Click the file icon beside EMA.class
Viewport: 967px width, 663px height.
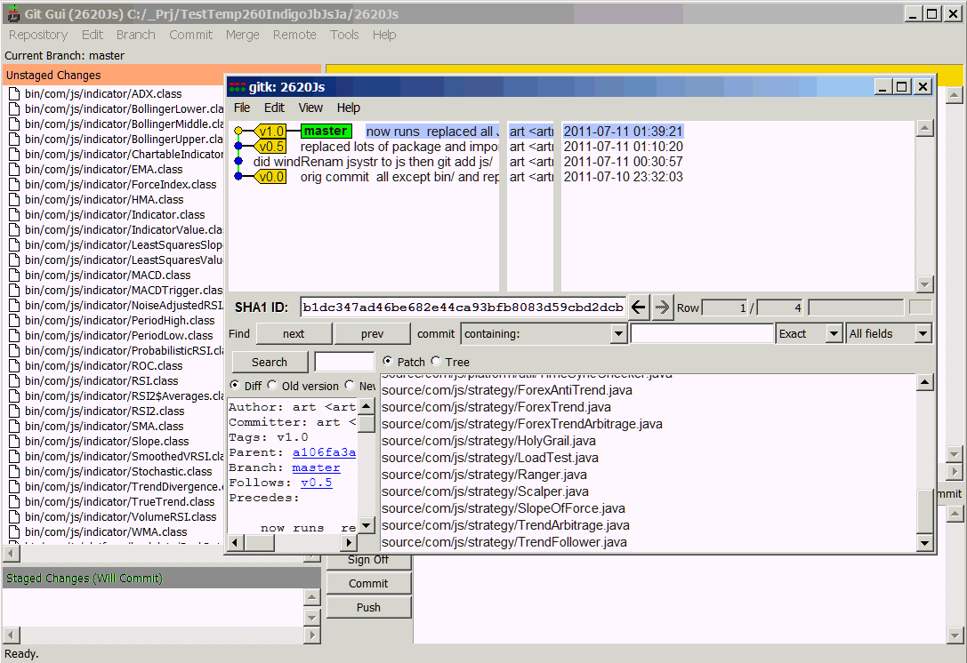[x=13, y=170]
